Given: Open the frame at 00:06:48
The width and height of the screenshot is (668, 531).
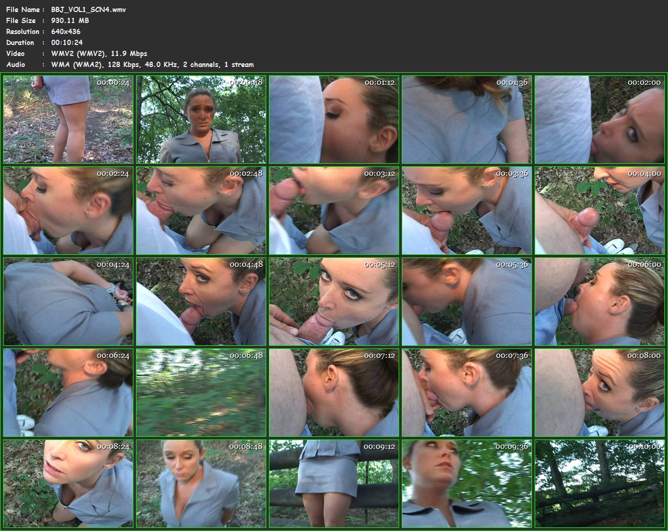Looking at the screenshot, I should click(x=201, y=392).
